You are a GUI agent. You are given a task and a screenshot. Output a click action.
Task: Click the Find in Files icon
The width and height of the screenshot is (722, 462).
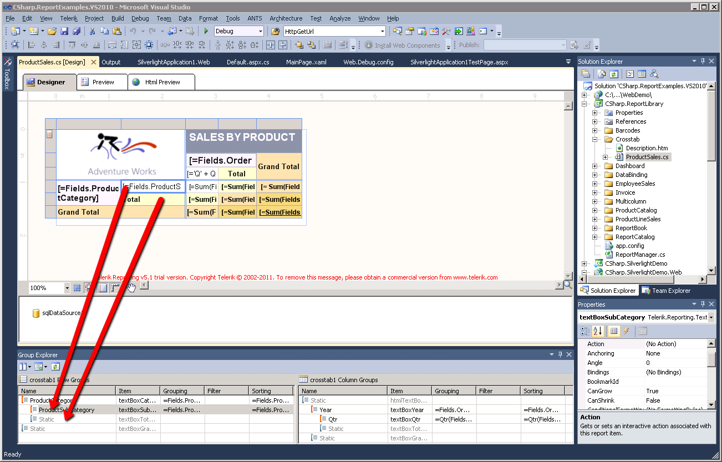275,32
